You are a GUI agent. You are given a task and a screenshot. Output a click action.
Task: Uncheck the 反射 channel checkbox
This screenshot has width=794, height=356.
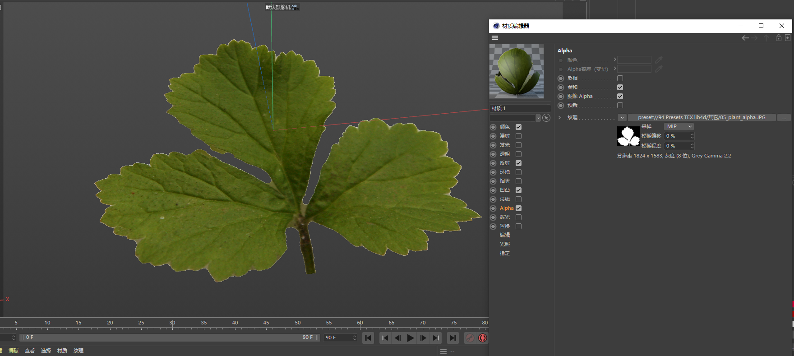tap(518, 163)
